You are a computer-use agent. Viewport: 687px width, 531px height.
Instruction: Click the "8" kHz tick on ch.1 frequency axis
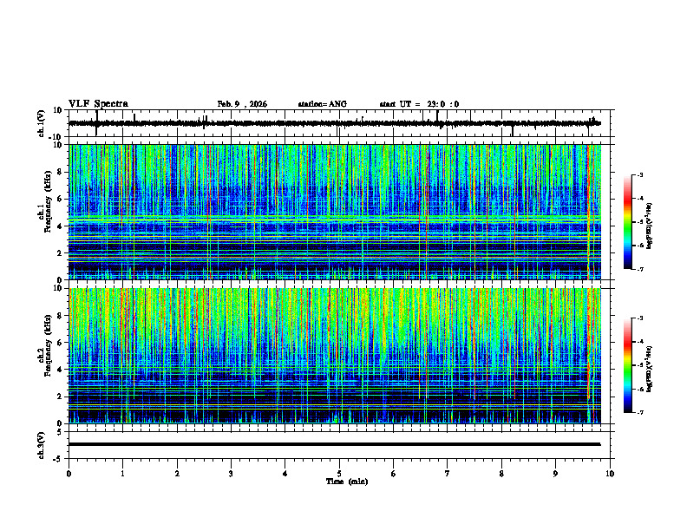click(60, 172)
